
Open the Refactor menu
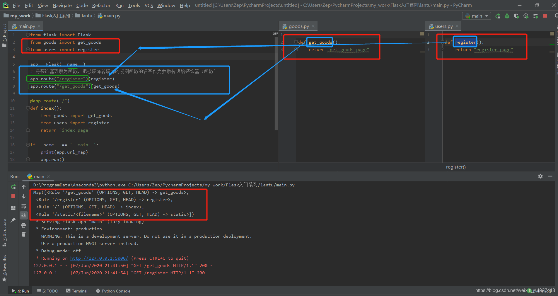(x=101, y=5)
